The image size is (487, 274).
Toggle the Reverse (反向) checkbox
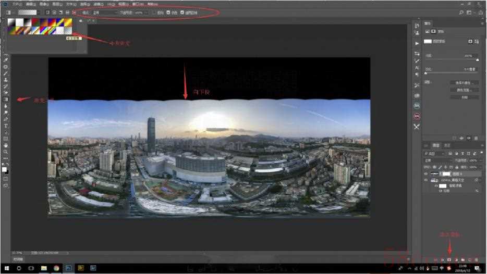click(155, 13)
